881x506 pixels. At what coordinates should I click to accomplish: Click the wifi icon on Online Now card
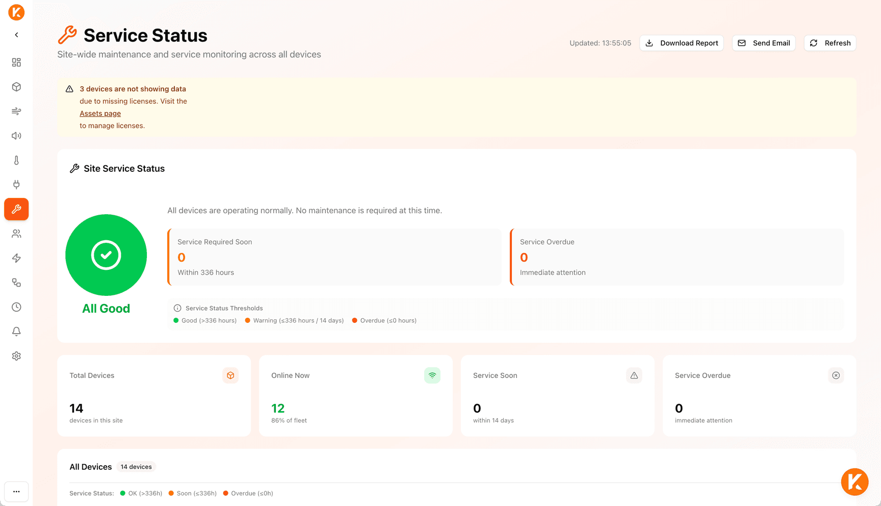(432, 375)
